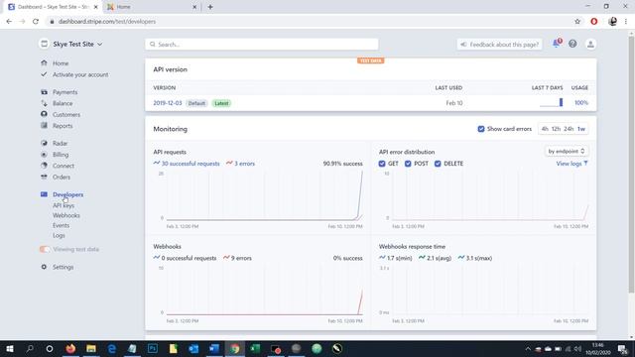Click the 2.1 s(avg) response legend
The width and height of the screenshot is (635, 357).
point(435,258)
